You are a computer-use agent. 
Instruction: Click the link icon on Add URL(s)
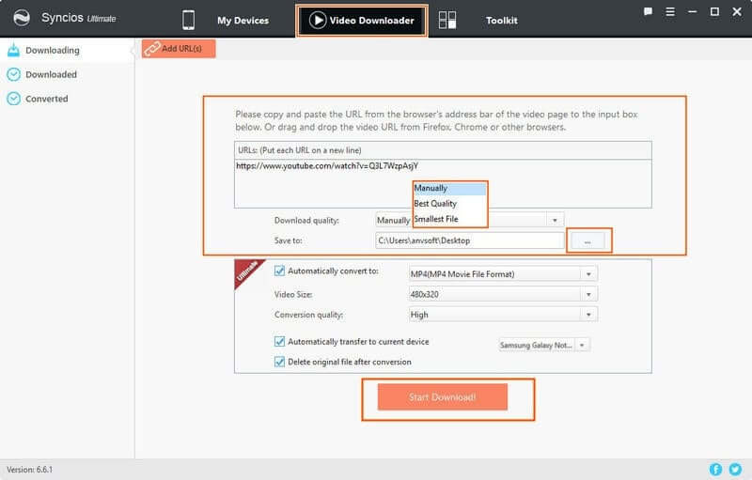click(152, 49)
